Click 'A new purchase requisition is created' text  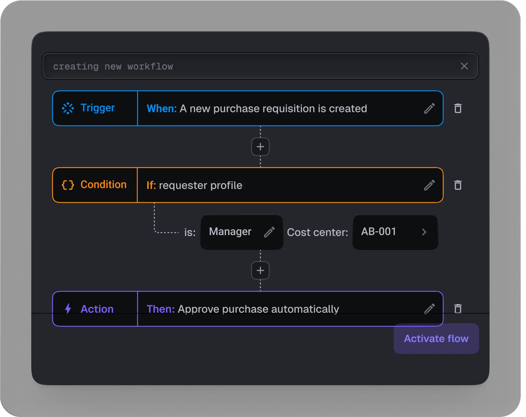click(x=273, y=109)
